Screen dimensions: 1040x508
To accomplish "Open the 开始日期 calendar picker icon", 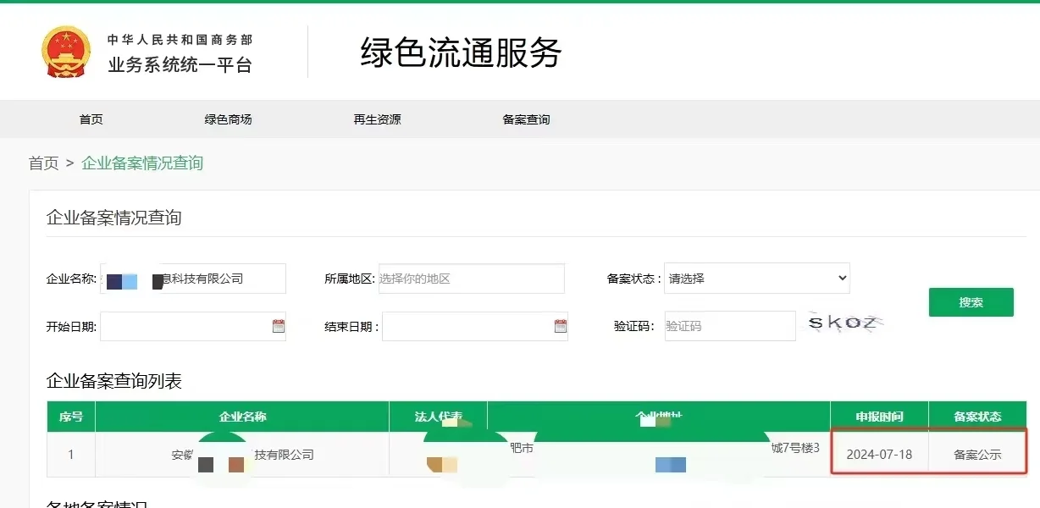I will [278, 325].
